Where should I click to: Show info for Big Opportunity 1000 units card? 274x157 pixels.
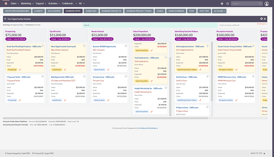[84, 76]
